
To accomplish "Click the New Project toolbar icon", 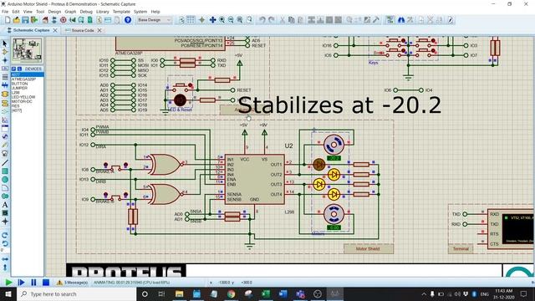I will pyautogui.click(x=8, y=20).
